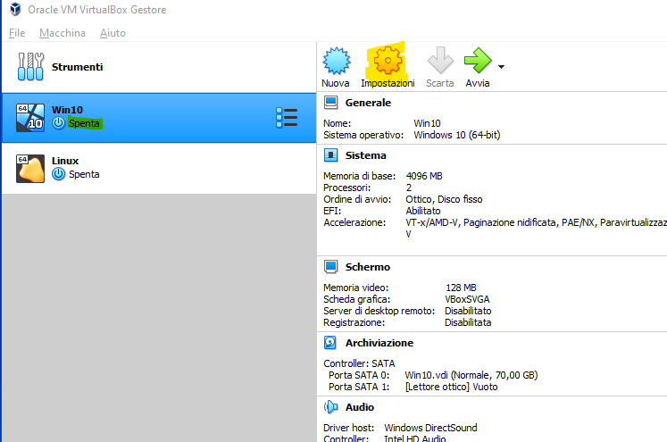Select the Win10 virtual machine icon

(30, 117)
